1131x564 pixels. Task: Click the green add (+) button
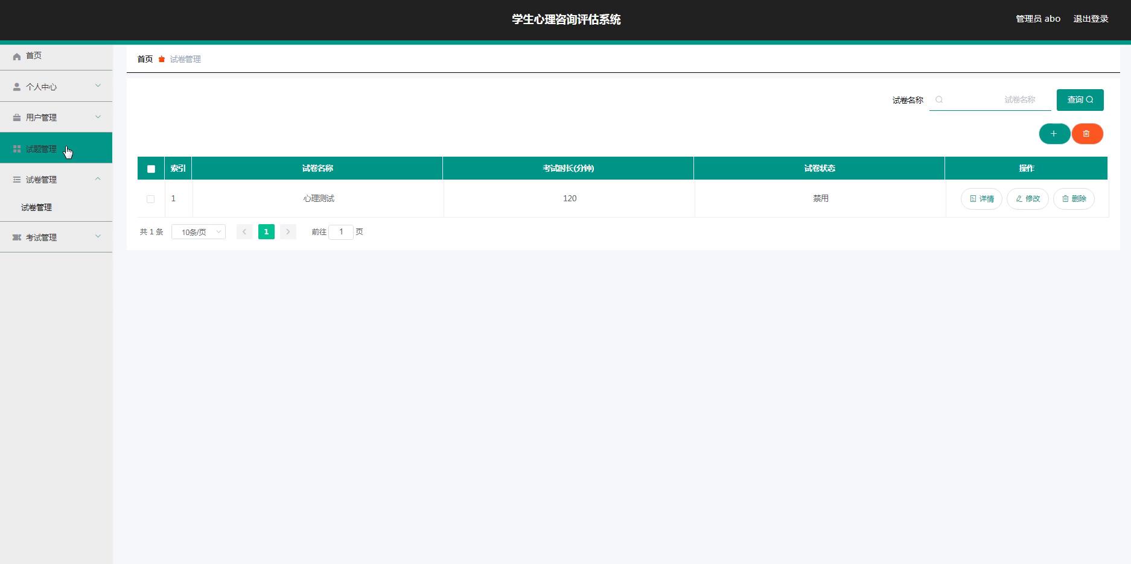click(1054, 134)
